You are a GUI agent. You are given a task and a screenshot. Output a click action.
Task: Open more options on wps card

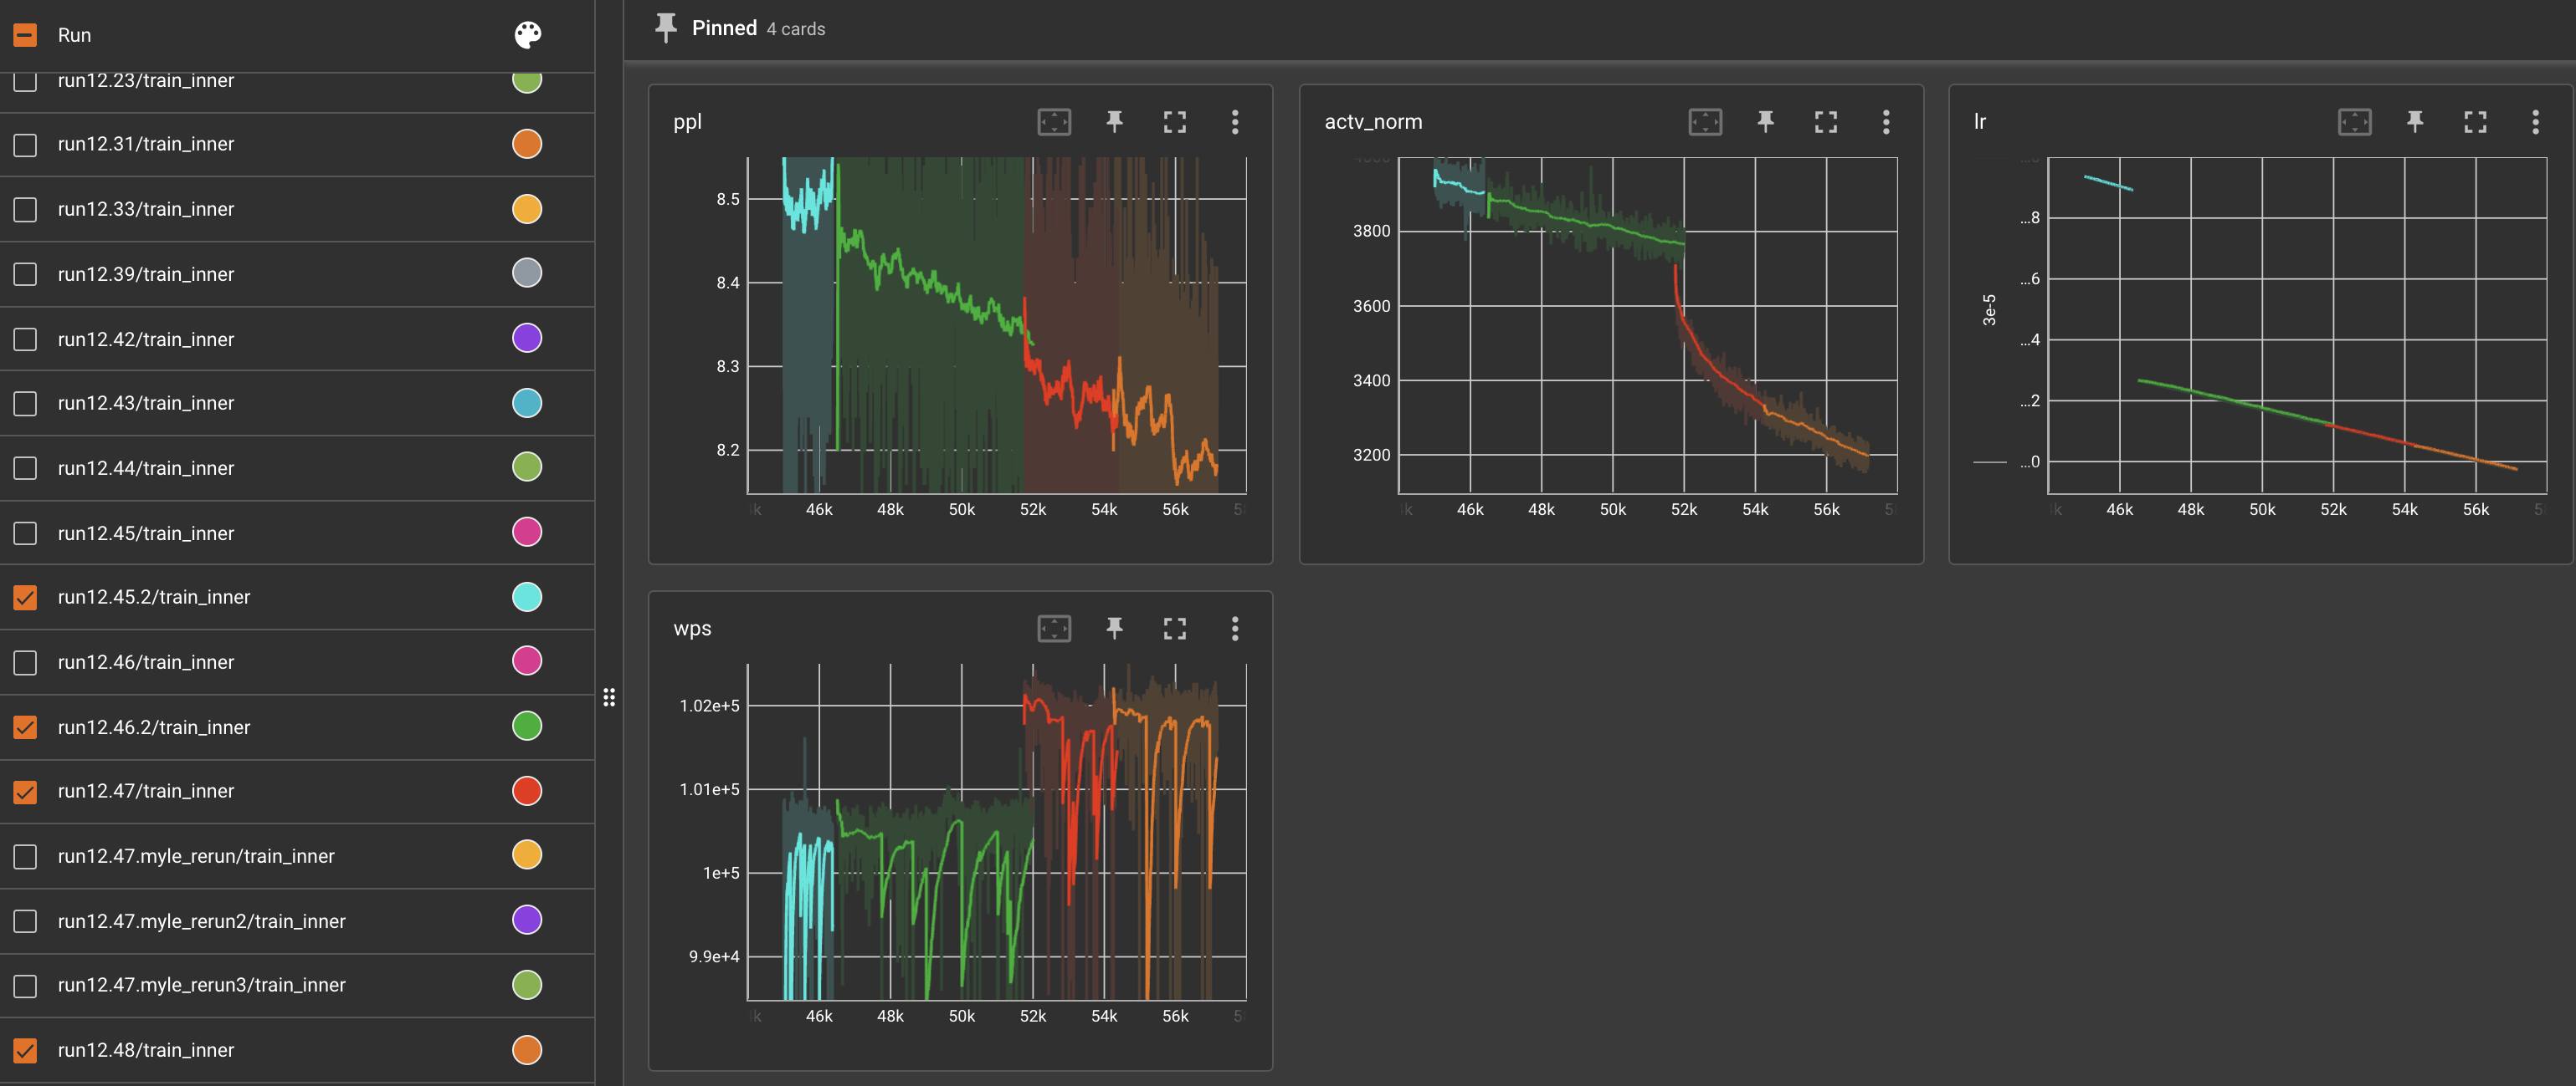1235,629
